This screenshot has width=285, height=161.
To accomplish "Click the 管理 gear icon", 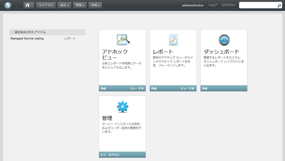I will (x=122, y=107).
